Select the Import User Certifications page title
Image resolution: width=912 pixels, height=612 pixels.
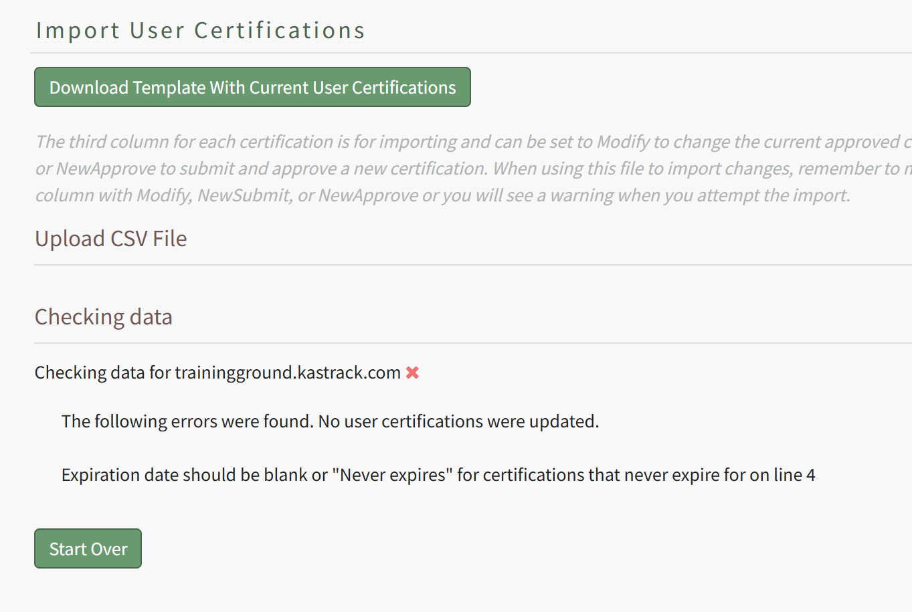tap(200, 30)
